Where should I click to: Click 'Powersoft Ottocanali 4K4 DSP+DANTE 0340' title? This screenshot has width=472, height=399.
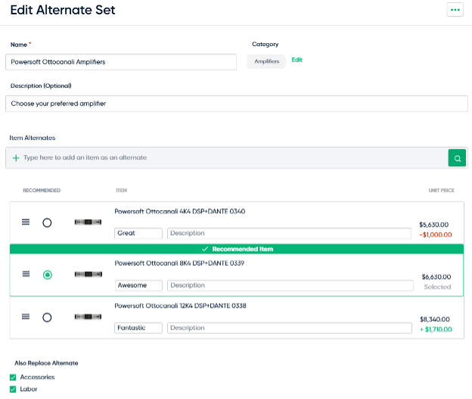pos(180,212)
